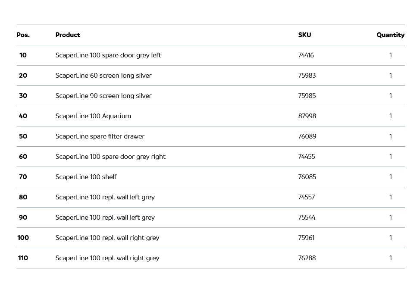420x290 pixels.
Task: Click SKU 87998 in the table
Action: pos(307,116)
